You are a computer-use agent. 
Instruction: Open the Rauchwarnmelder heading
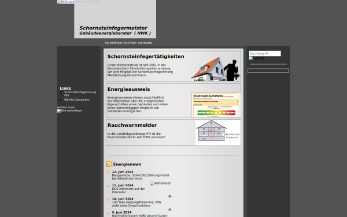coord(132,125)
